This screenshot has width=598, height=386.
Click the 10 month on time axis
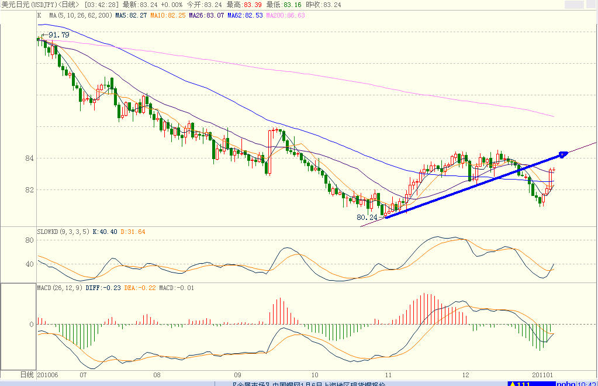[x=314, y=374]
